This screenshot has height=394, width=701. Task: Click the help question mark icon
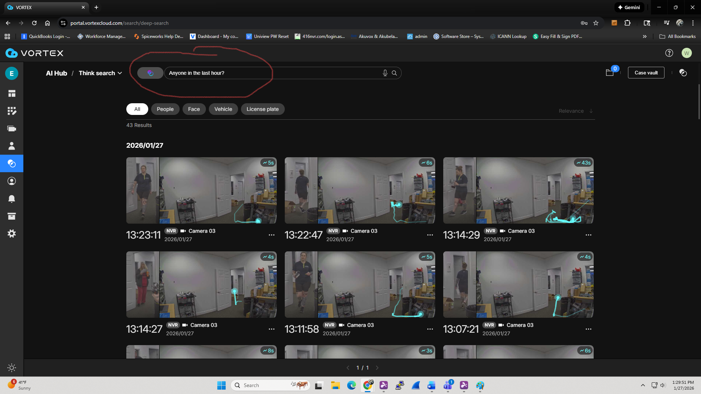coord(669,53)
